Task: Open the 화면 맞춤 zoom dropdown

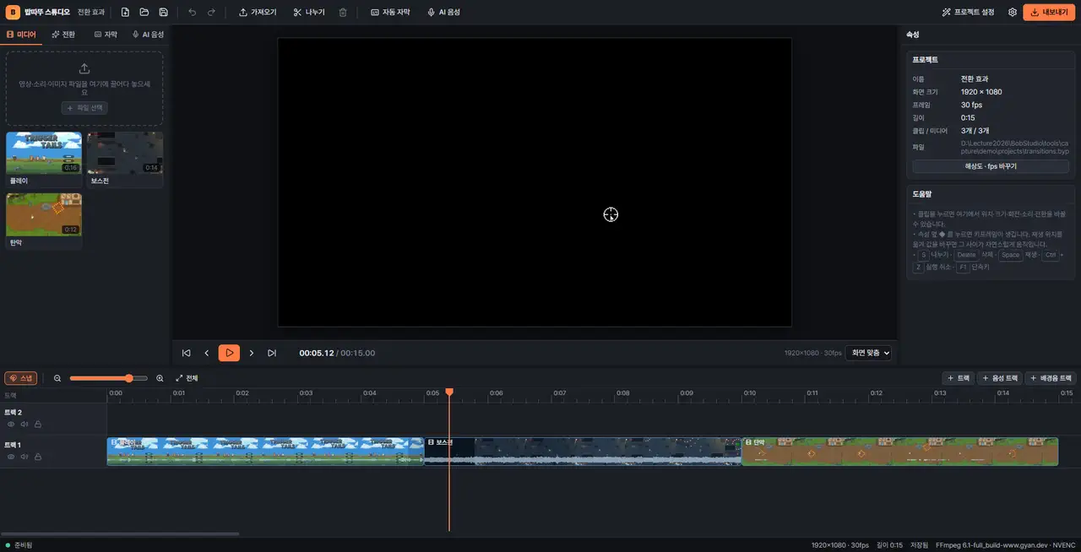Action: click(x=869, y=353)
